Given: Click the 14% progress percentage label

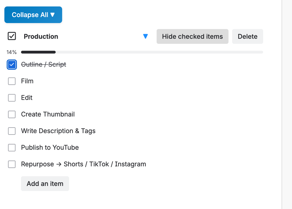Looking at the screenshot, I should [x=12, y=52].
